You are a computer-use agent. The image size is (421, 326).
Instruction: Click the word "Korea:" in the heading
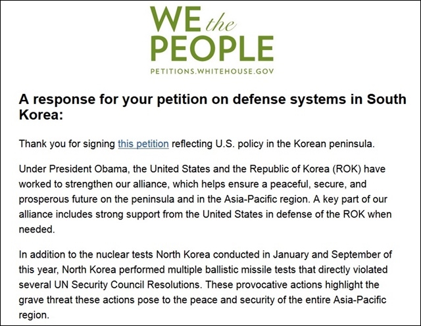point(41,115)
